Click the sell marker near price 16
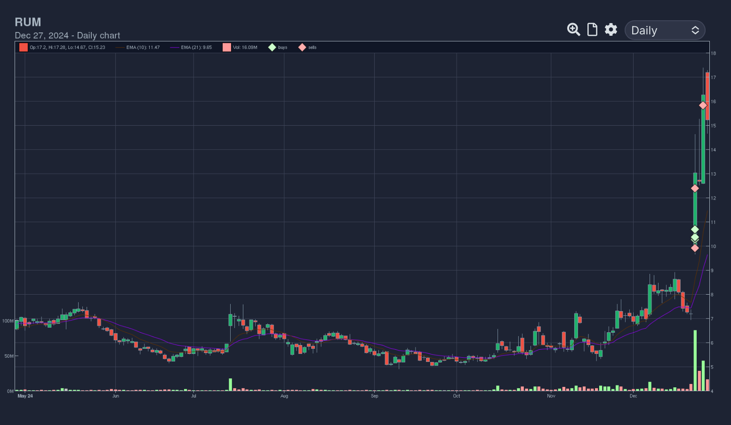This screenshot has width=731, height=425. (703, 105)
